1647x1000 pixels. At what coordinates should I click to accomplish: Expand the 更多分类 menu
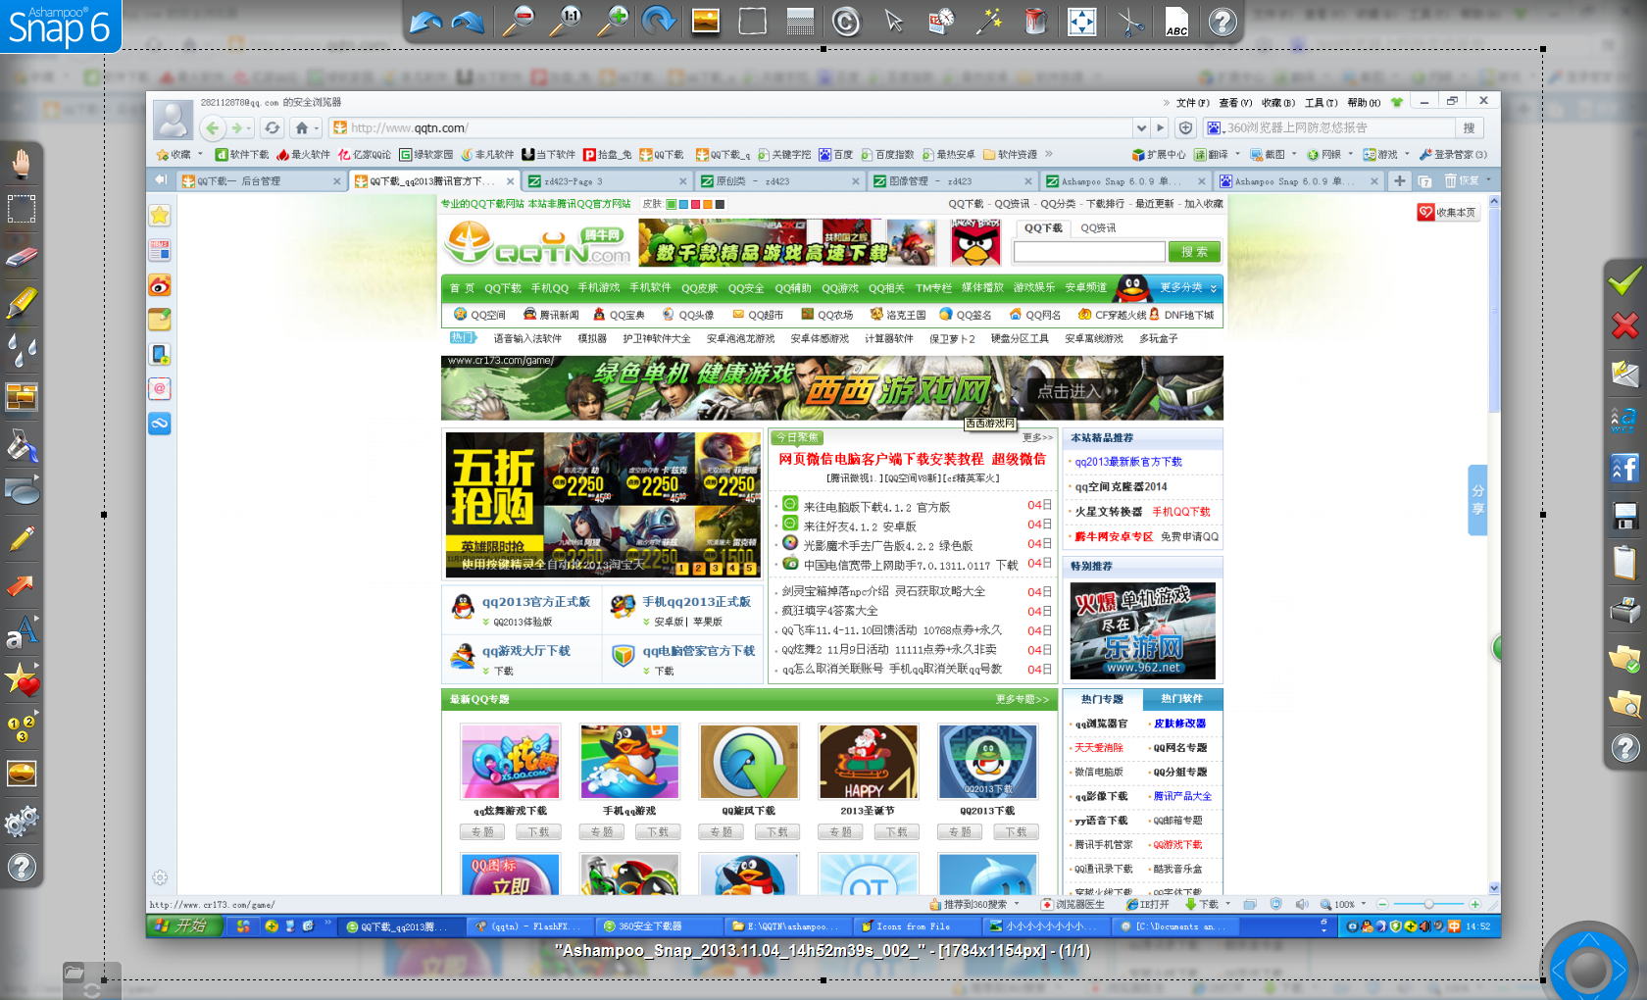[x=1188, y=287]
